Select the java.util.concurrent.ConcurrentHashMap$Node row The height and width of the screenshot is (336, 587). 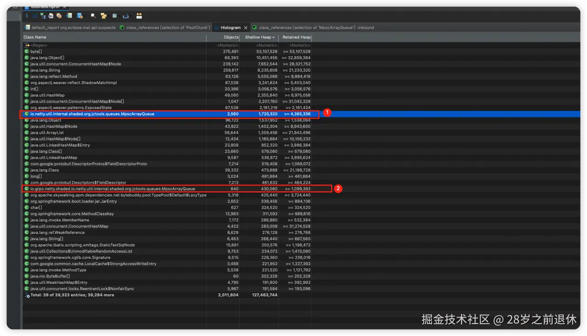click(167, 64)
